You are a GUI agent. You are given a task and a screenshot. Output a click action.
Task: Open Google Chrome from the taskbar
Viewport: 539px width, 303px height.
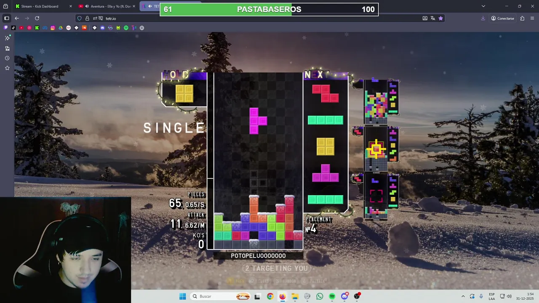pyautogui.click(x=270, y=296)
